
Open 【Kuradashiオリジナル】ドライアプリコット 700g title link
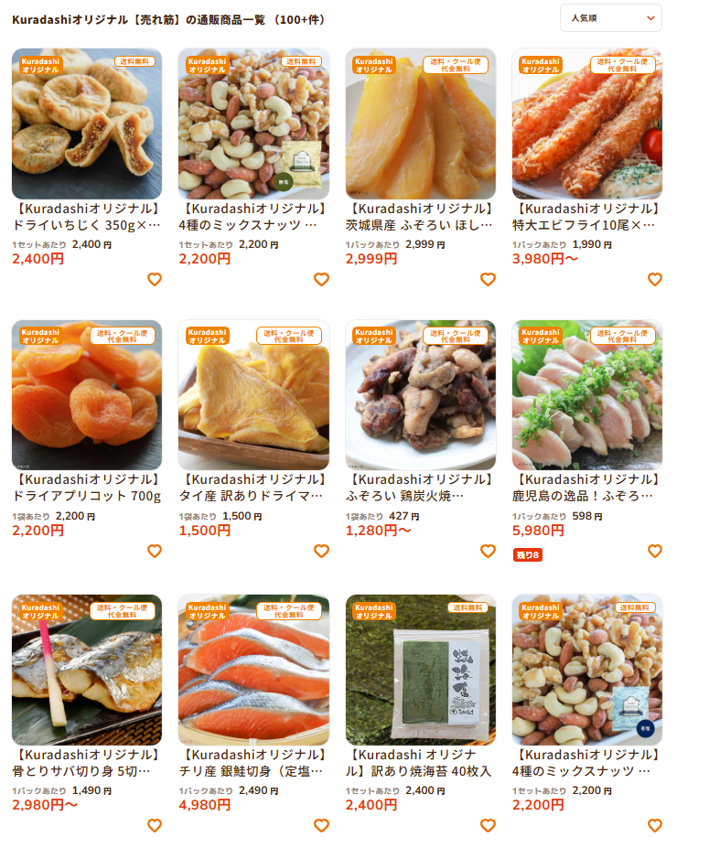(87, 488)
